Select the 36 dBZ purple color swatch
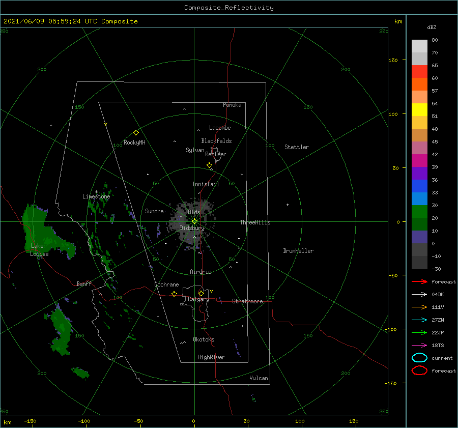This screenshot has height=428, width=458. (x=419, y=173)
